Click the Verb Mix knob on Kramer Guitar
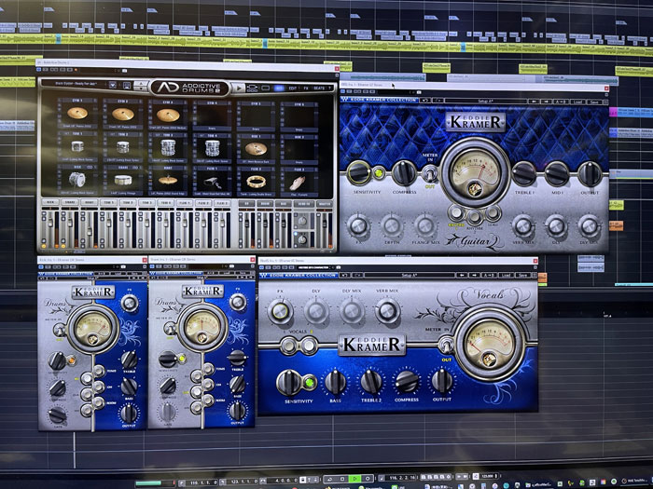653x489 pixels. [523, 226]
